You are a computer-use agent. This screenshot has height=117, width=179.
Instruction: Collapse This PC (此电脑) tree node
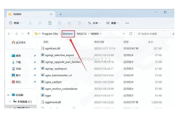8,95
